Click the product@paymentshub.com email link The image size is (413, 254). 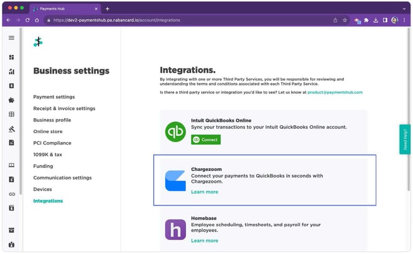click(335, 92)
